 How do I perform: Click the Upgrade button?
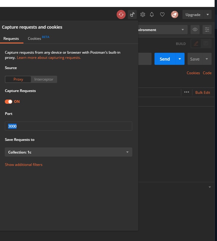(x=193, y=14)
